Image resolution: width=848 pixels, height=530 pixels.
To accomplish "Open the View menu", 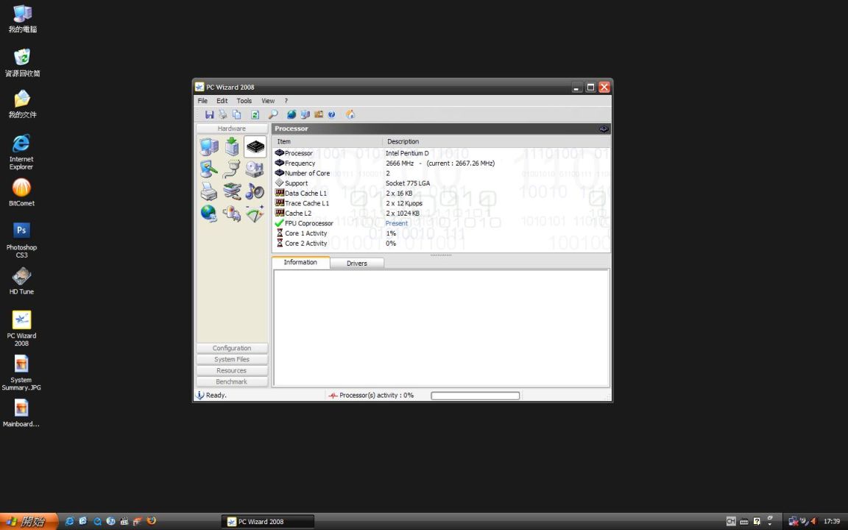I will [x=268, y=101].
